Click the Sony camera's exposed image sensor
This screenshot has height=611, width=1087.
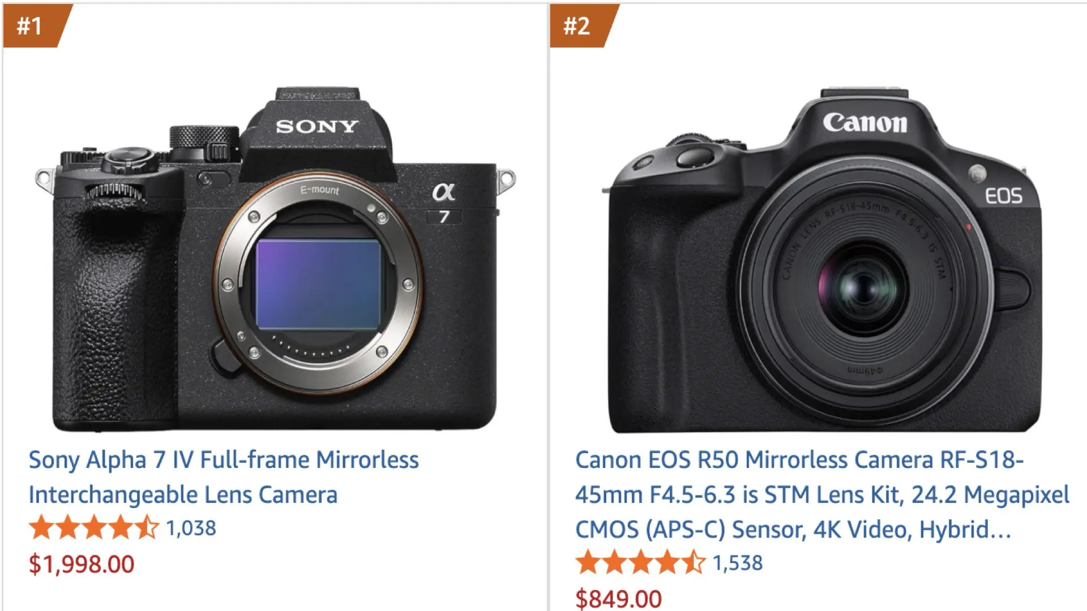click(x=318, y=284)
